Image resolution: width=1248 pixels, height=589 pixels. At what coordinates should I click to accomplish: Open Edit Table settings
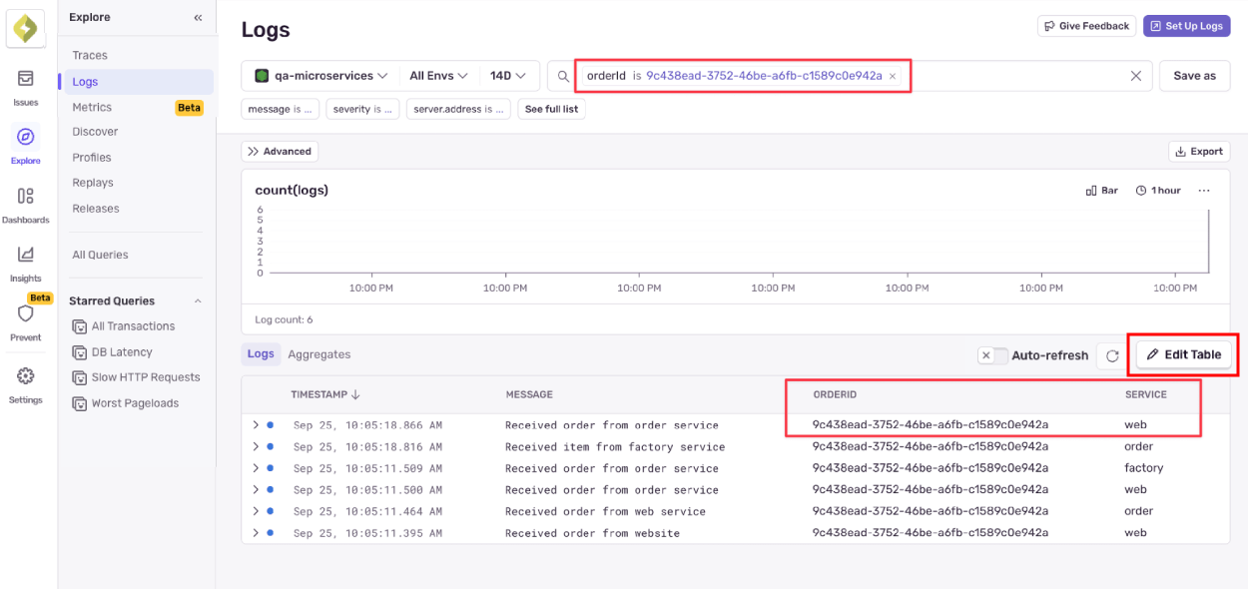pos(1183,354)
